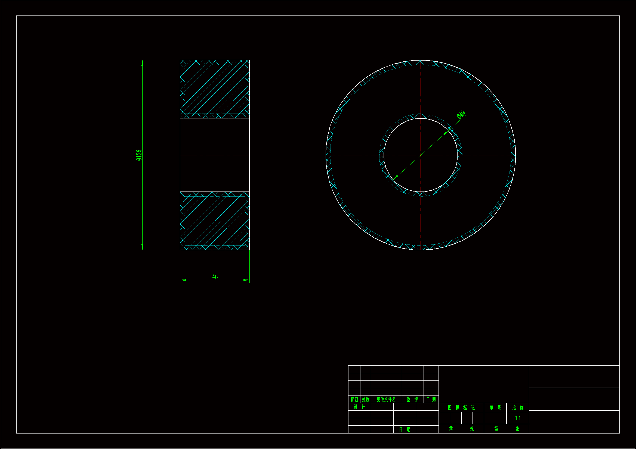636x449 pixels.
Task: Click the 重量 weight header cell
Action: 495,408
